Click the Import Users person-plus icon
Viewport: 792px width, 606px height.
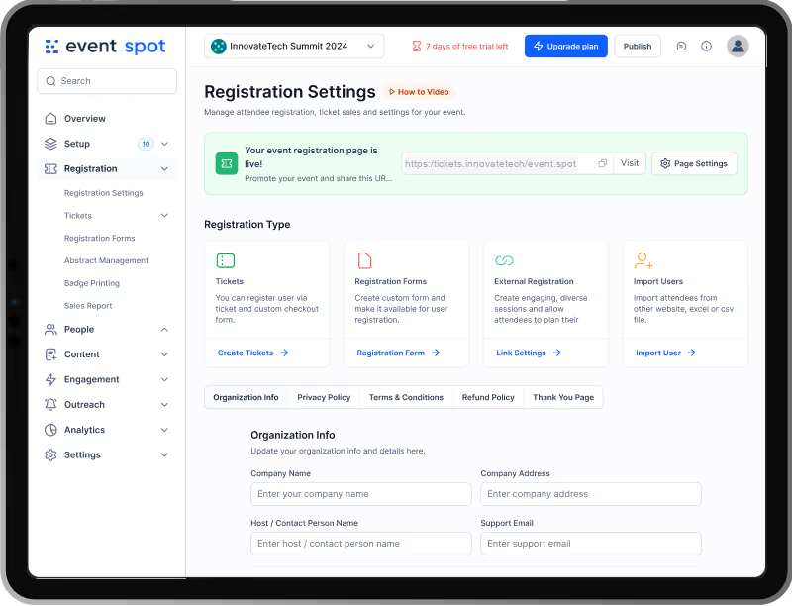click(643, 260)
